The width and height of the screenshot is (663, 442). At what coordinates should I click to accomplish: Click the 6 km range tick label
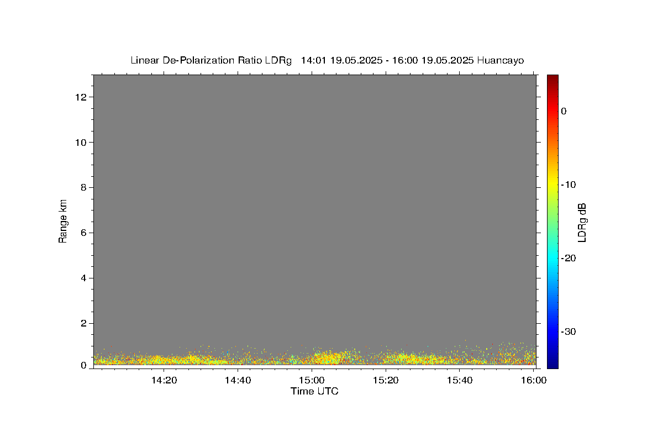(x=85, y=233)
